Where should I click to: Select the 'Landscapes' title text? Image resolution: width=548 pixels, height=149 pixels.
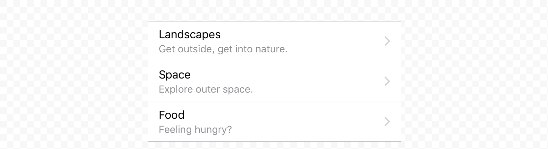190,35
